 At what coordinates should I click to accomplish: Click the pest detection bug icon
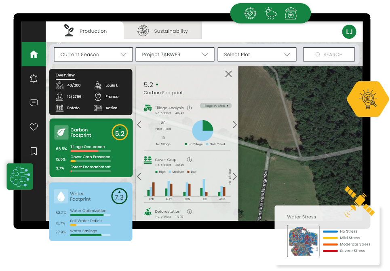click(x=250, y=13)
